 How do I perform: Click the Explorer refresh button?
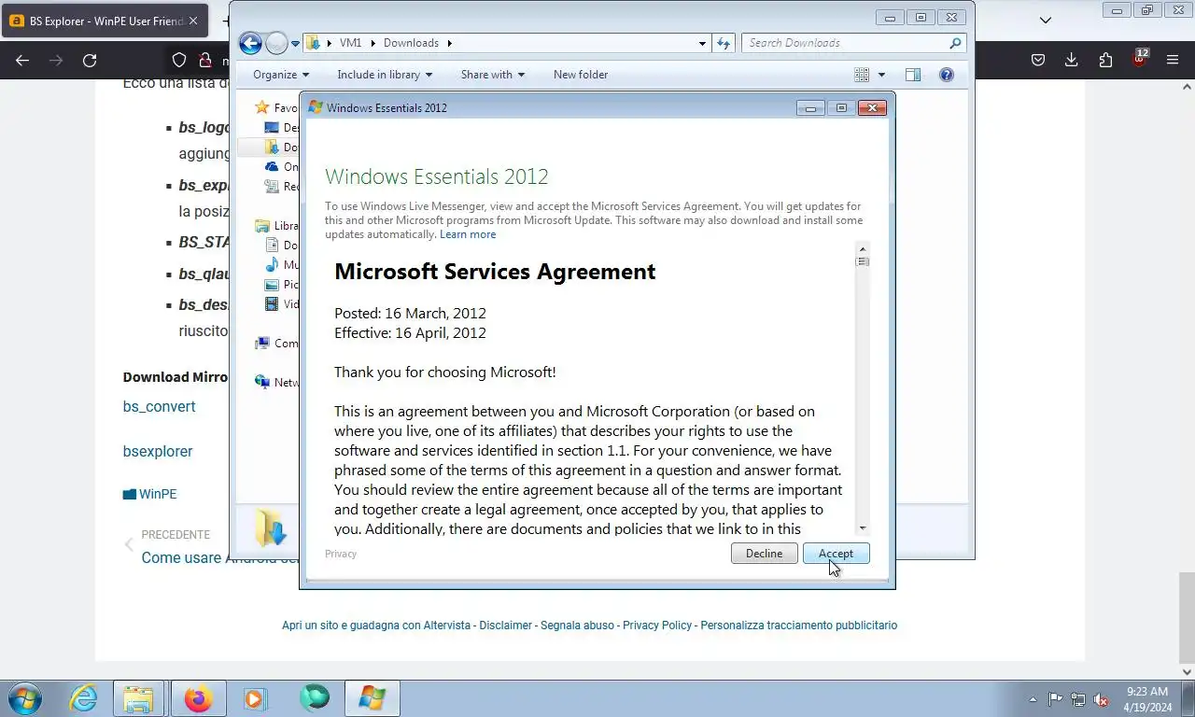click(x=724, y=43)
